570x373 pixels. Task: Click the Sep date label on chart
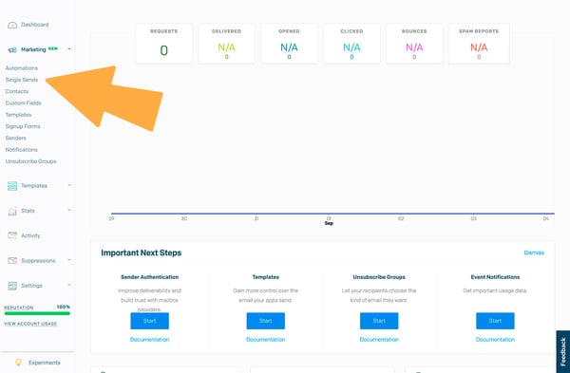click(x=329, y=223)
